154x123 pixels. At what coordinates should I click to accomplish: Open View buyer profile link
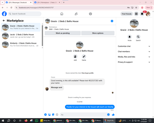[x=87, y=73]
